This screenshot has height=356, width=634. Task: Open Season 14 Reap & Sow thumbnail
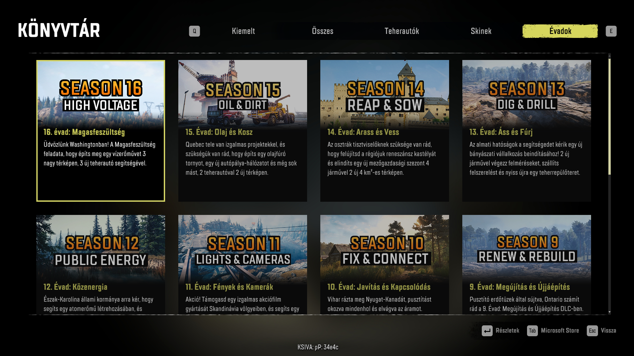(385, 94)
